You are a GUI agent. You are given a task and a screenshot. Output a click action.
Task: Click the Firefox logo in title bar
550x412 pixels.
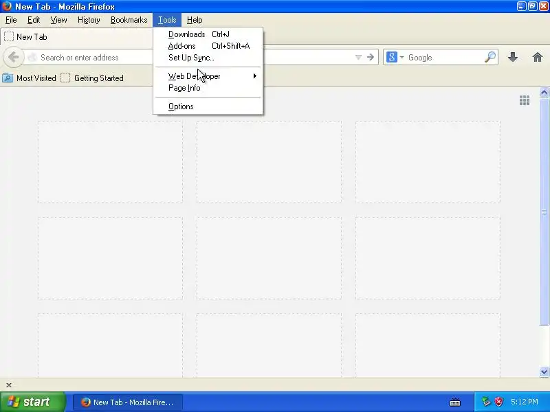7,6
